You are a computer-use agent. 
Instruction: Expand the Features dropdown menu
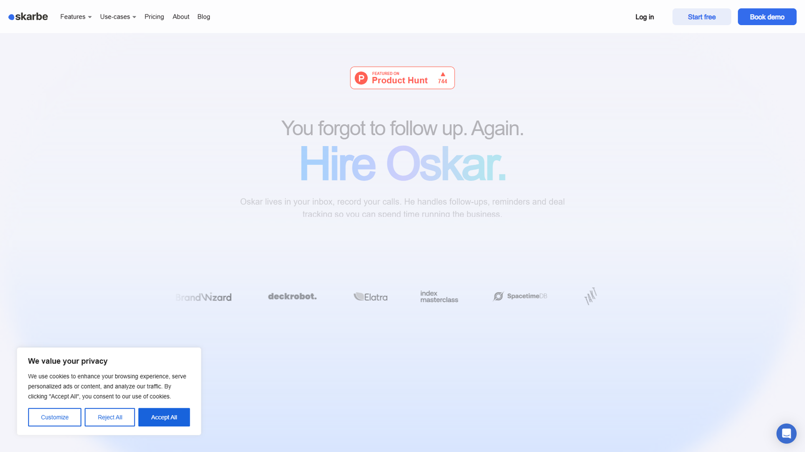click(76, 17)
